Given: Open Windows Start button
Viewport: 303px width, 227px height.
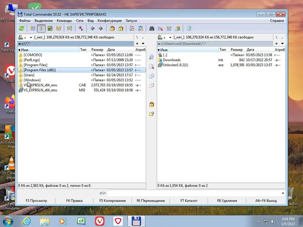Looking at the screenshot, I should (8, 221).
